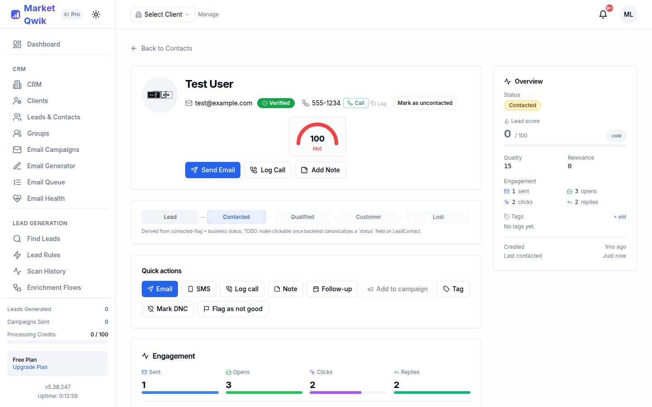Click the Enrichment Flows icon
Viewport: 652px width, 407px height.
[17, 288]
